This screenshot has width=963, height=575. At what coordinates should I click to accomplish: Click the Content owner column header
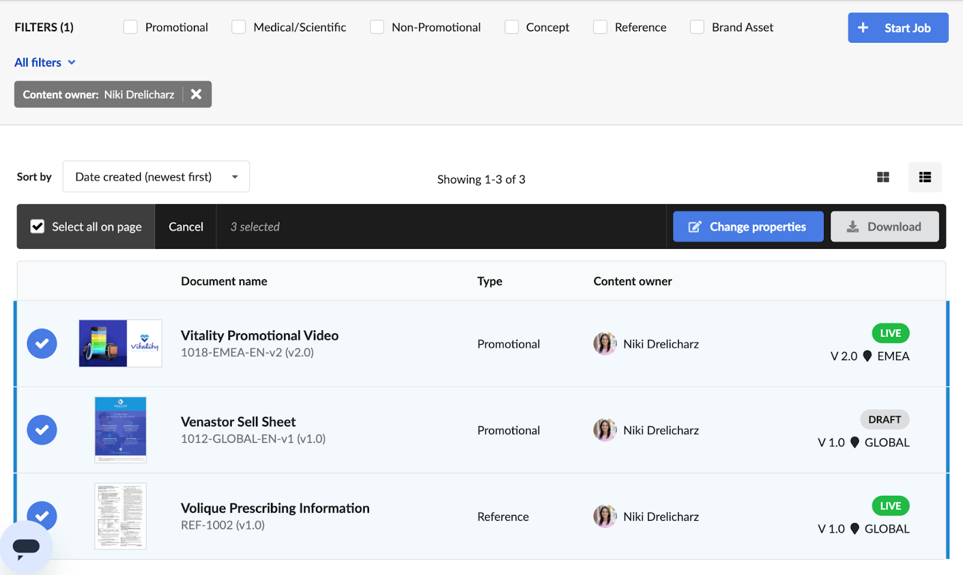(x=633, y=281)
